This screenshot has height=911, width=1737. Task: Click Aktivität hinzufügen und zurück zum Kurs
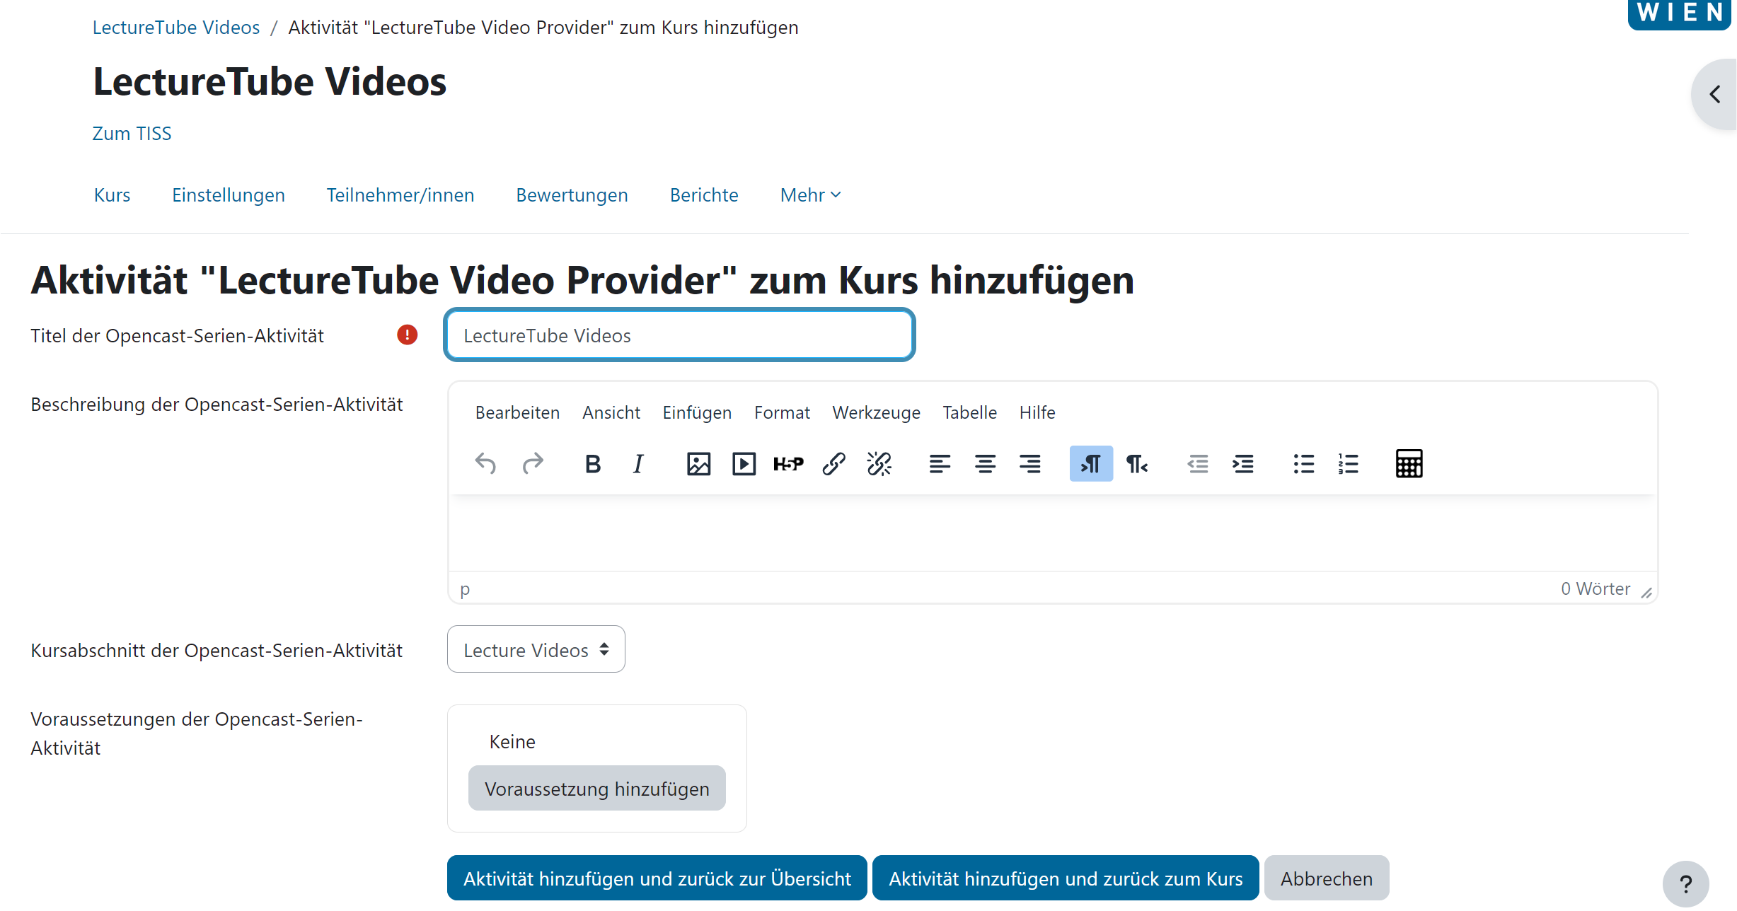pyautogui.click(x=1066, y=878)
